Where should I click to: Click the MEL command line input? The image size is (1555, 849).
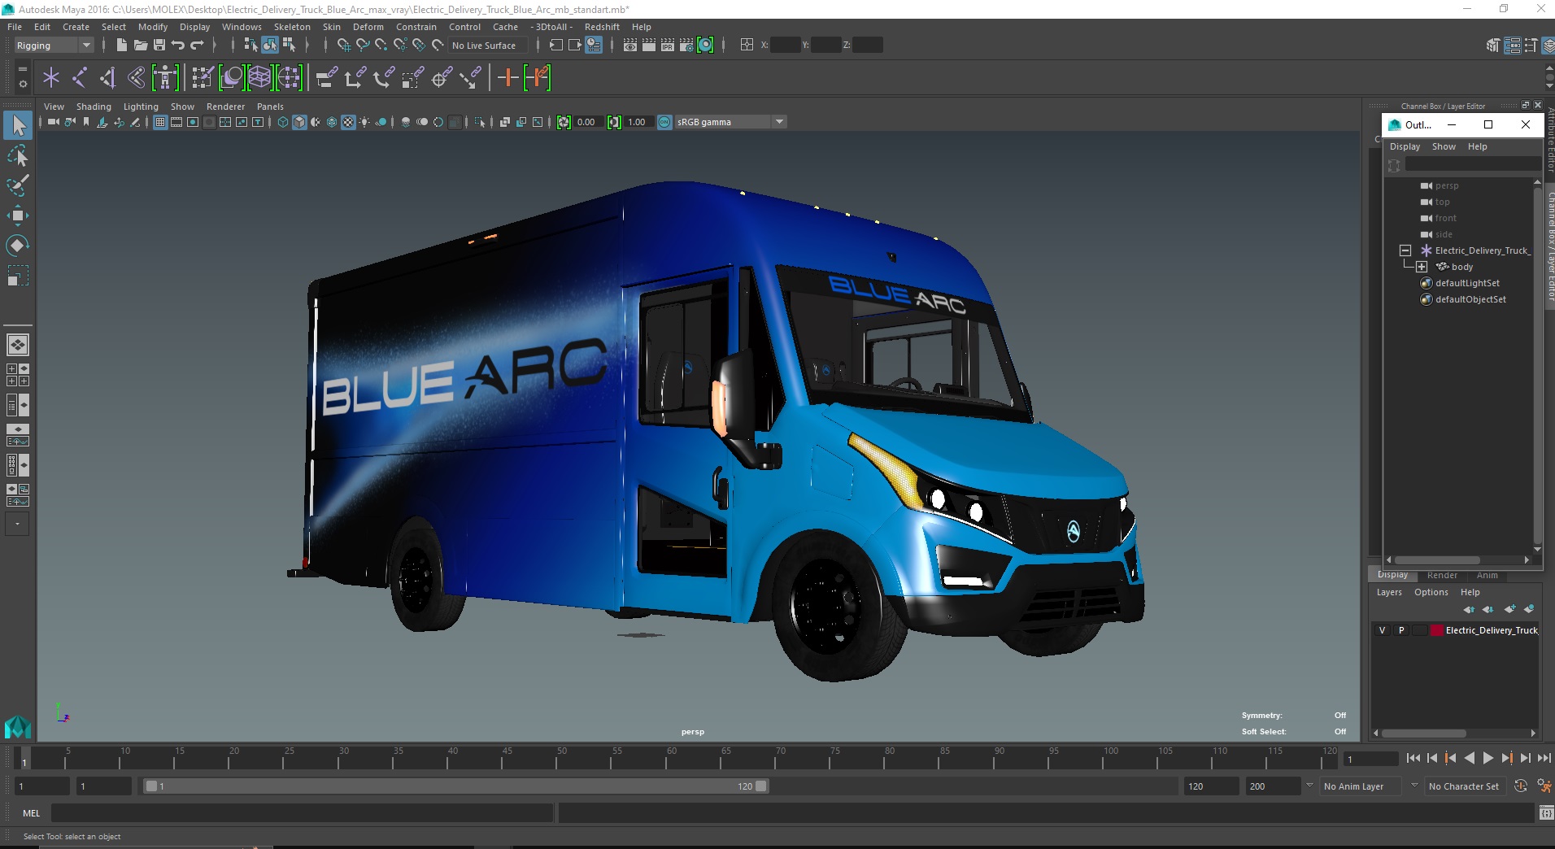click(x=303, y=813)
